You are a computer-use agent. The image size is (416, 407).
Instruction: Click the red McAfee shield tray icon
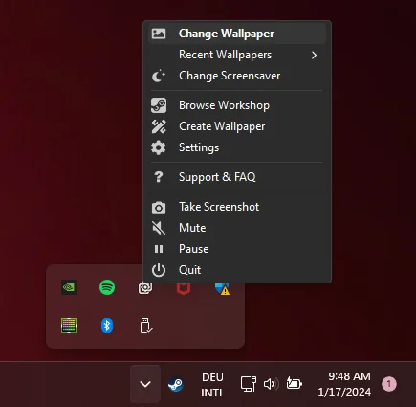coord(184,289)
